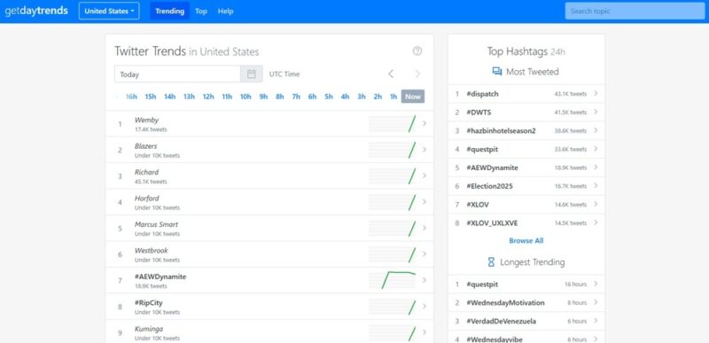Open #WednesdayMotivation hashtag link

click(x=505, y=303)
